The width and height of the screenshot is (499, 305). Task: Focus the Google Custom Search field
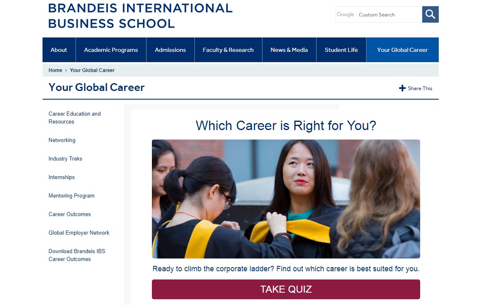379,14
